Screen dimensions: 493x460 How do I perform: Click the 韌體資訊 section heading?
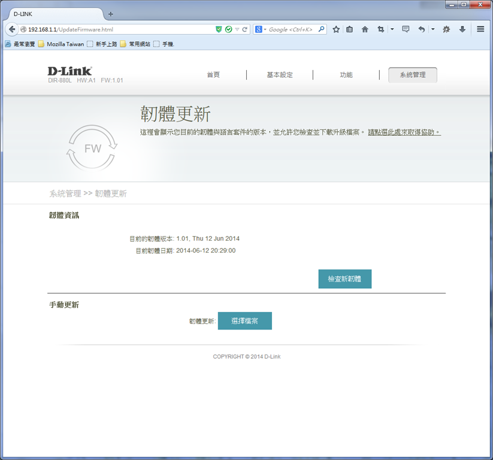(x=64, y=216)
